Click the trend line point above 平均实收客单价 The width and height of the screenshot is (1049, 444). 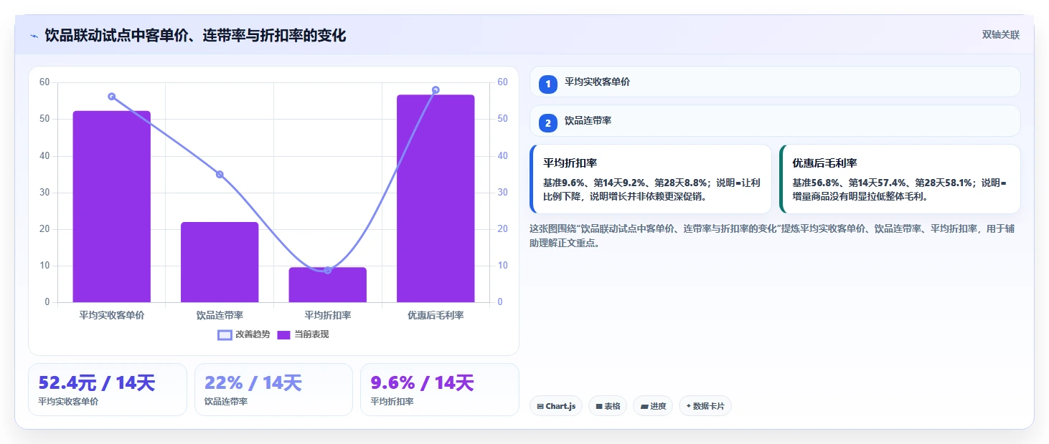pyautogui.click(x=112, y=97)
